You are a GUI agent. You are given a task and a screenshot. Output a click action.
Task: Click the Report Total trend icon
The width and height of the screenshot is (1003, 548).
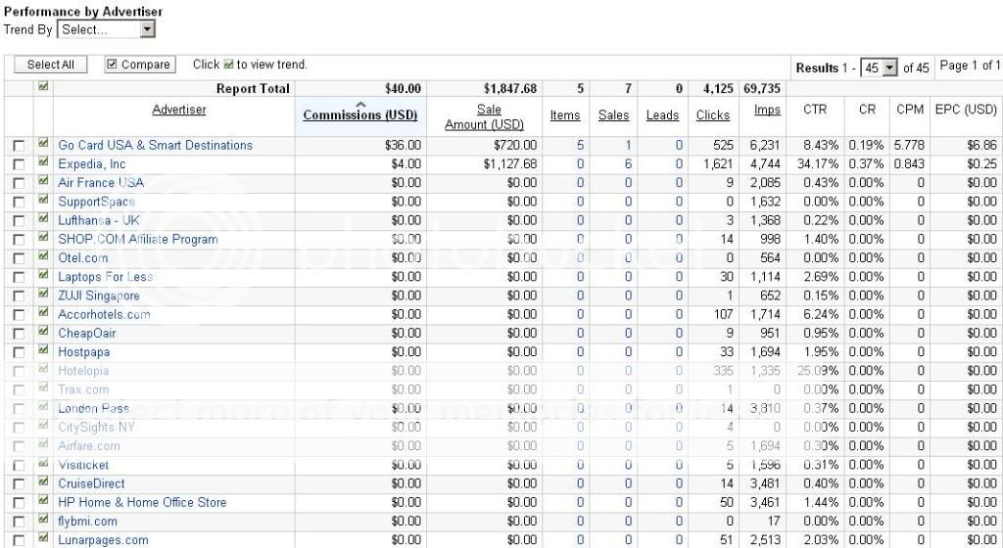point(43,85)
